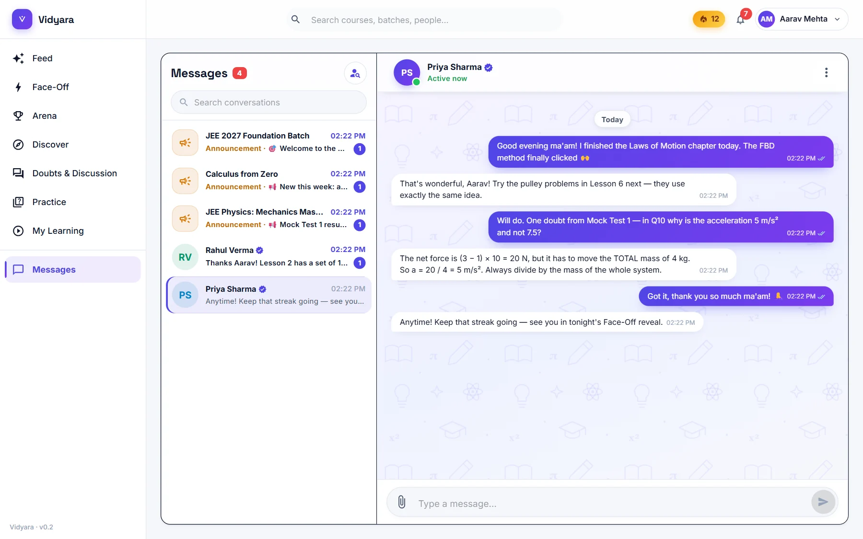
Task: Click the find people icon in Messages
Action: click(x=355, y=73)
